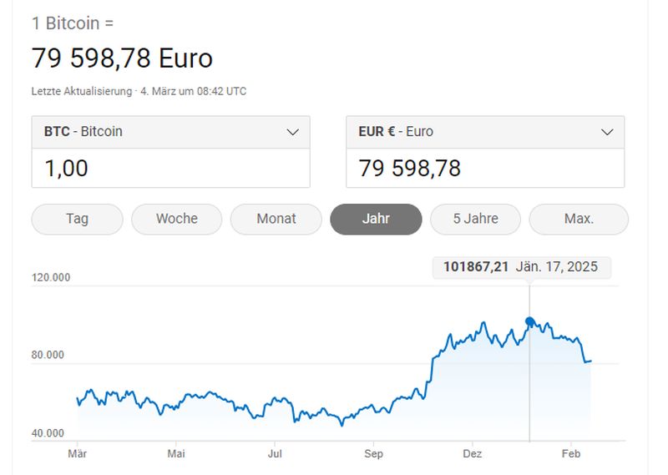Click the Euro amount field showing 79 598,78
The width and height of the screenshot is (668, 475).
click(x=485, y=169)
